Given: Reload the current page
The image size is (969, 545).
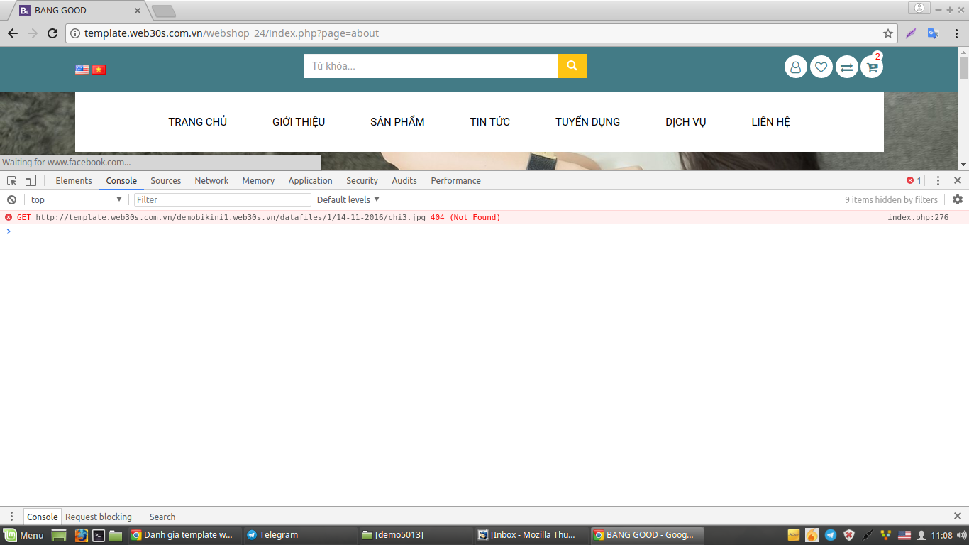Looking at the screenshot, I should point(52,33).
